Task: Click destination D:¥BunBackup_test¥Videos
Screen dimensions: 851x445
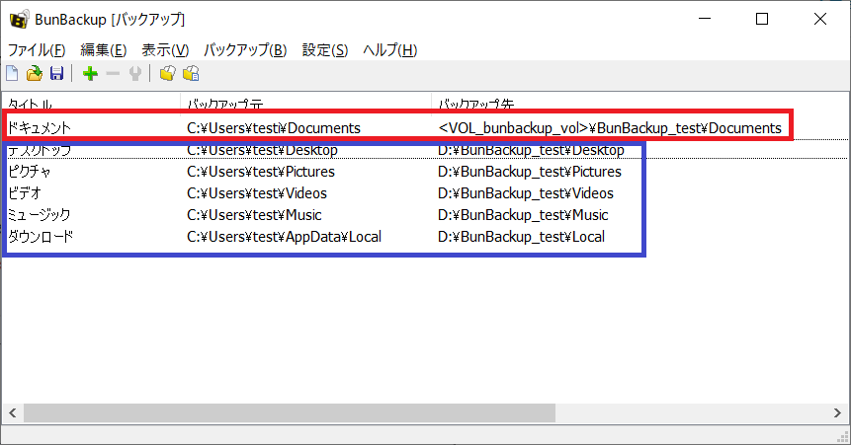Action: pos(526,193)
